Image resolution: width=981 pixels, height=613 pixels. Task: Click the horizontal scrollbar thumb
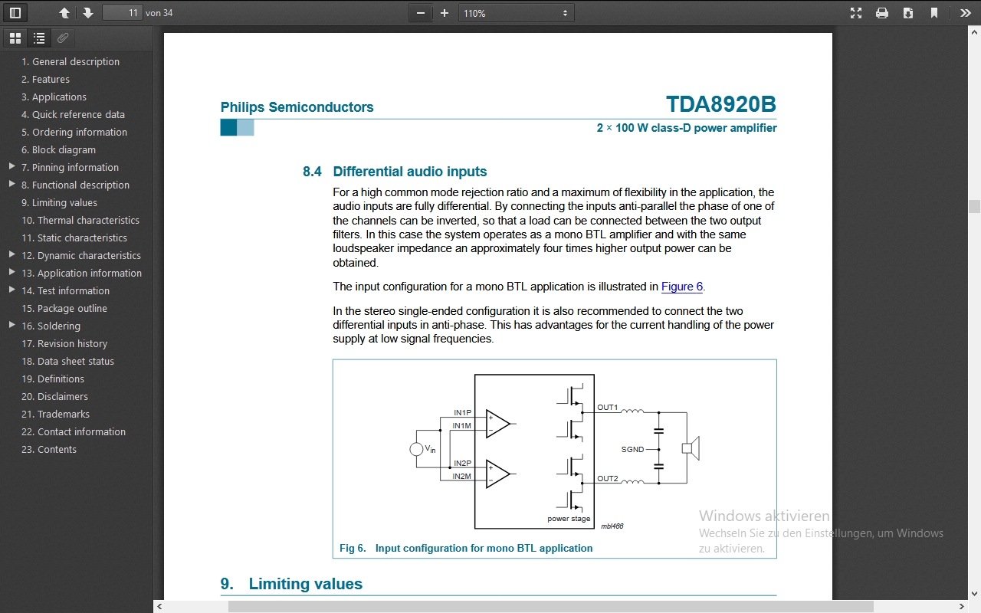(550, 607)
